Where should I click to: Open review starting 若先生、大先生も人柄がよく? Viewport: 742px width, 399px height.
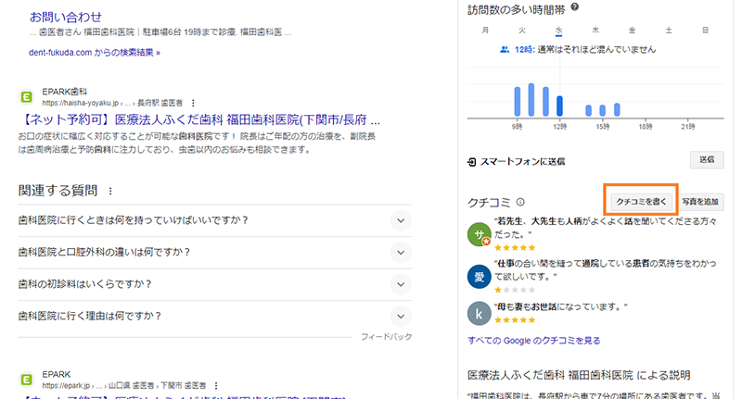pyautogui.click(x=606, y=228)
